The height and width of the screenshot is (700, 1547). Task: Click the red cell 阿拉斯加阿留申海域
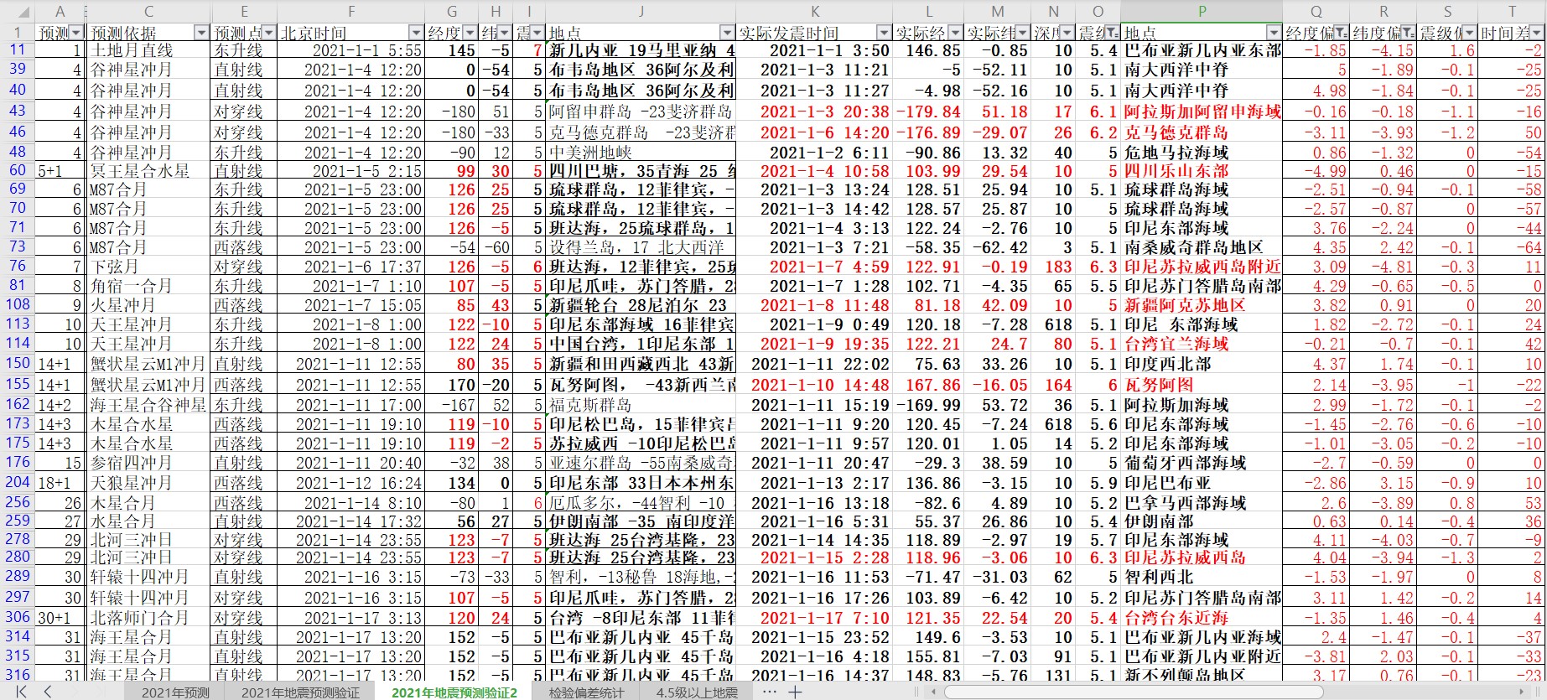pyautogui.click(x=1202, y=111)
